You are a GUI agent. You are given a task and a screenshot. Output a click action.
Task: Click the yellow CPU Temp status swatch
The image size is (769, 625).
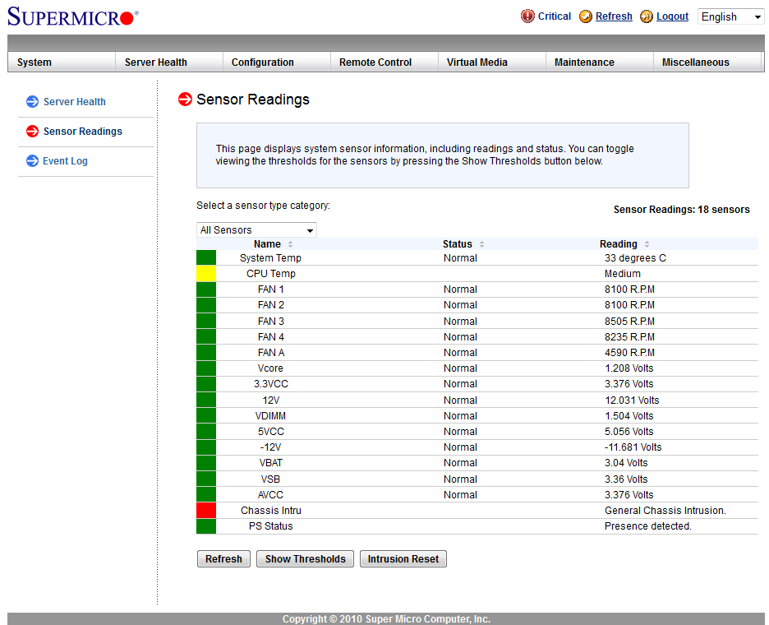click(x=206, y=274)
